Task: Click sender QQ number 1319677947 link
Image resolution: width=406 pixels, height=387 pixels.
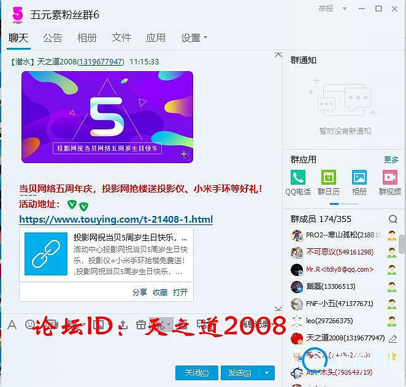Action: click(101, 62)
